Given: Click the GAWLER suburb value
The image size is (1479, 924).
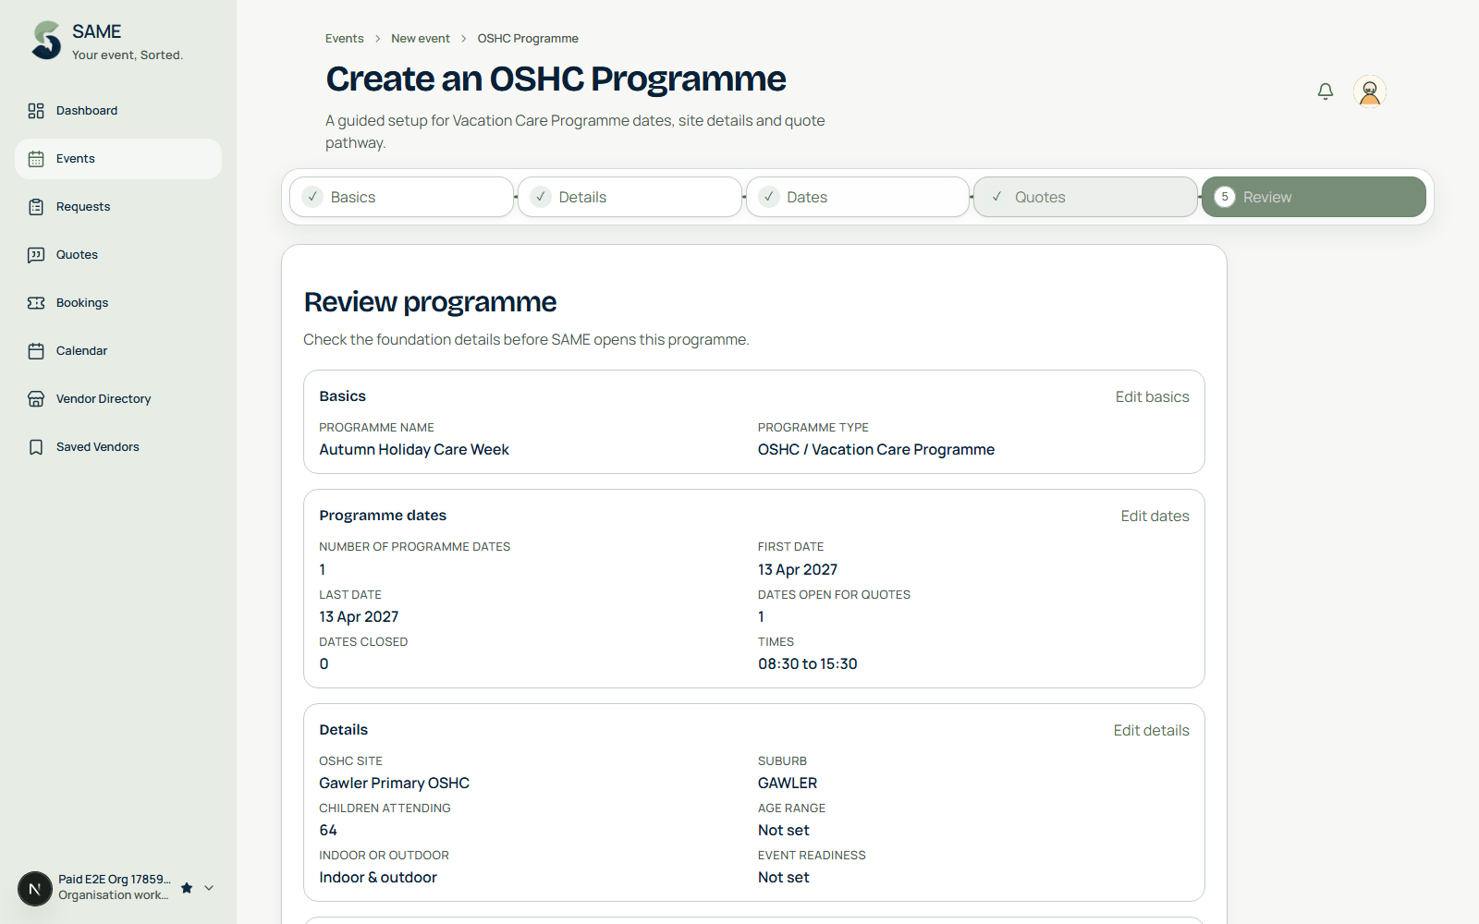Looking at the screenshot, I should point(788,784).
